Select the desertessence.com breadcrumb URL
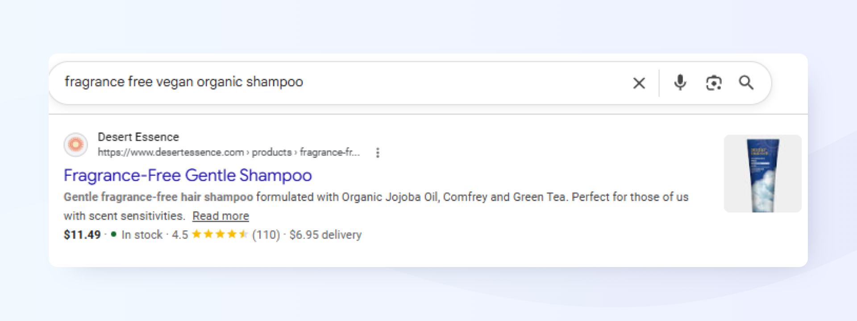This screenshot has height=321, width=857. pos(229,152)
